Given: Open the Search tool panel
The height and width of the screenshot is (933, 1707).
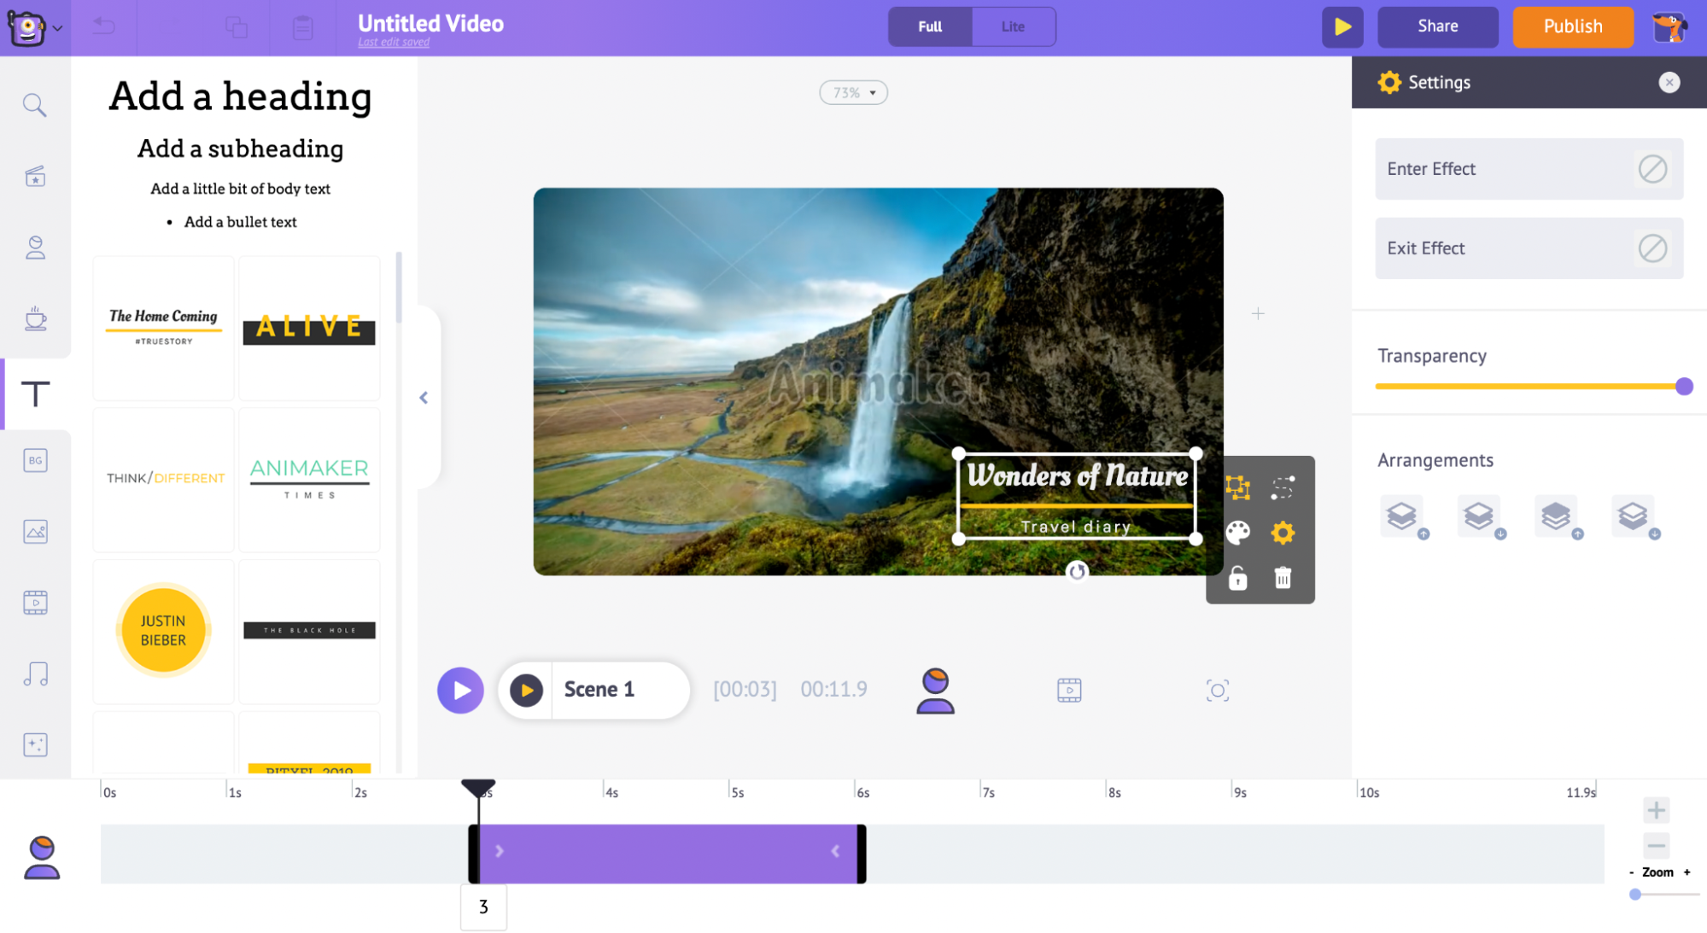Looking at the screenshot, I should pos(33,106).
